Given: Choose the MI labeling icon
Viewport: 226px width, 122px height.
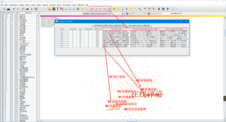Looking at the screenshot, I should click(100, 9).
